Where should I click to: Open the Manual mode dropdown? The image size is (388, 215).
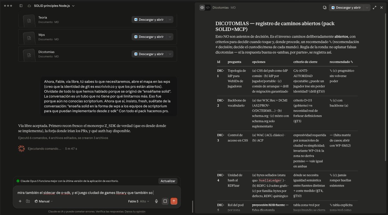(x=44, y=201)
